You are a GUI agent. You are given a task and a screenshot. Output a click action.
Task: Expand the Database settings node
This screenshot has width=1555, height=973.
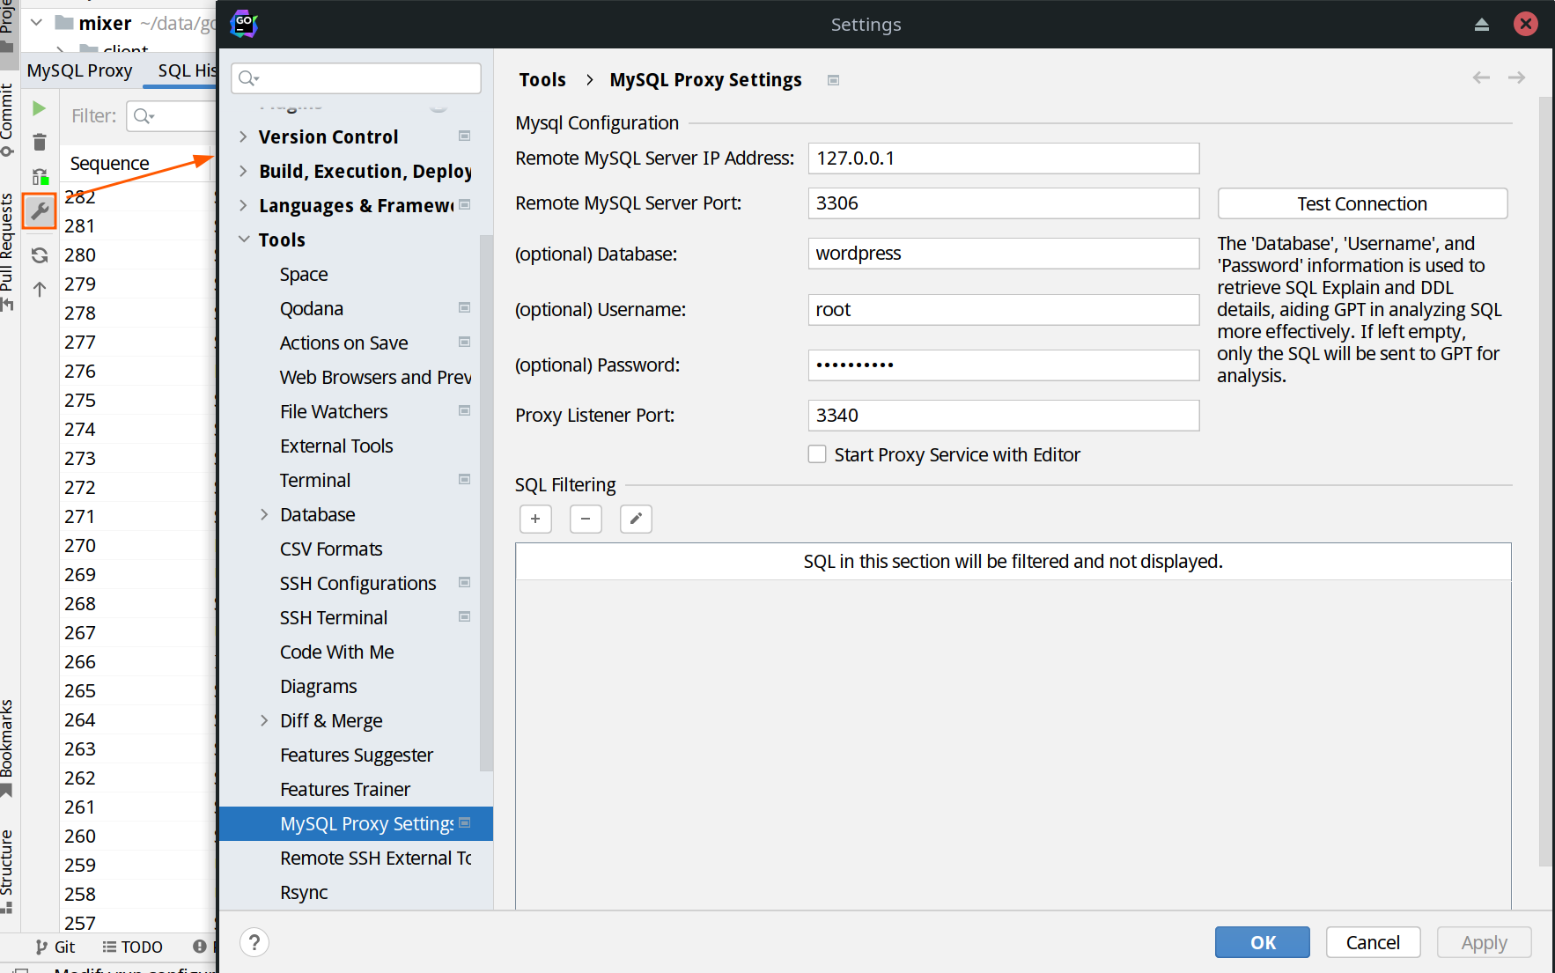pos(264,514)
